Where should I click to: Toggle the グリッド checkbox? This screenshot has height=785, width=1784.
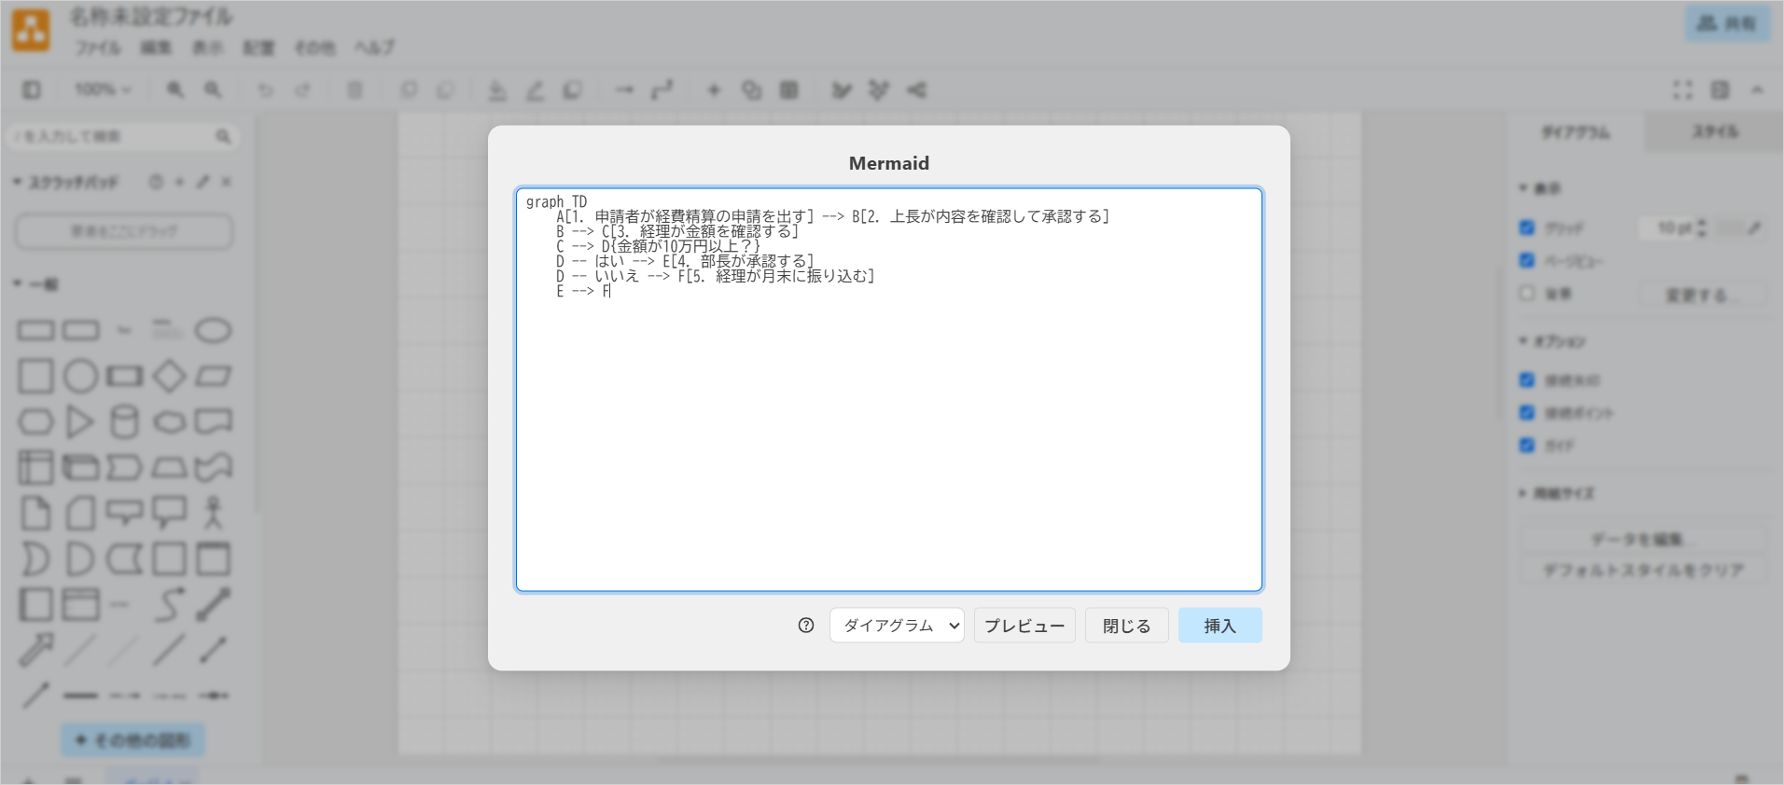pyautogui.click(x=1526, y=227)
